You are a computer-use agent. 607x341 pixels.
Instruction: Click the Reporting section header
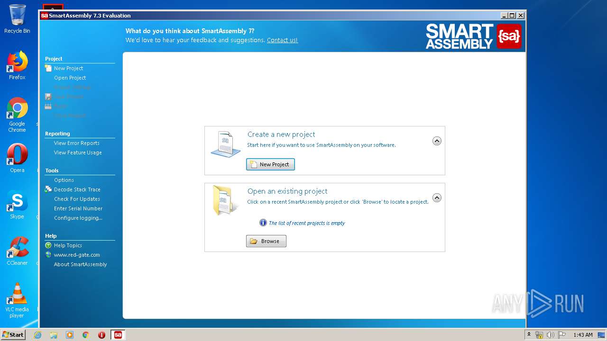click(57, 134)
